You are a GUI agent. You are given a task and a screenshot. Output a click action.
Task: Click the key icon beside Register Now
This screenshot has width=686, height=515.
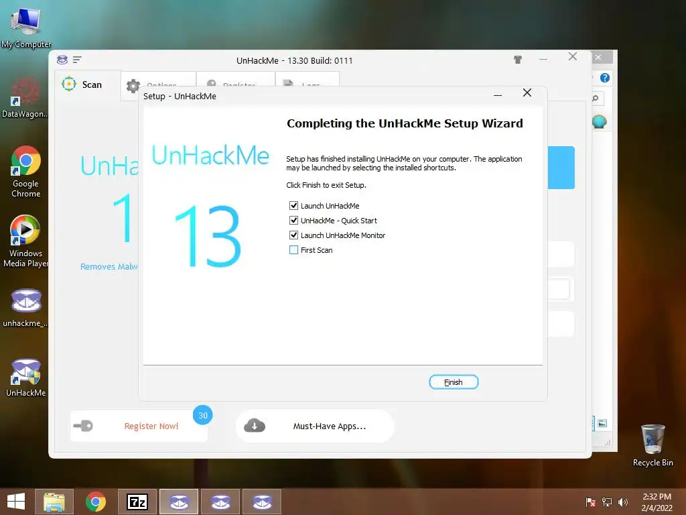(x=83, y=426)
